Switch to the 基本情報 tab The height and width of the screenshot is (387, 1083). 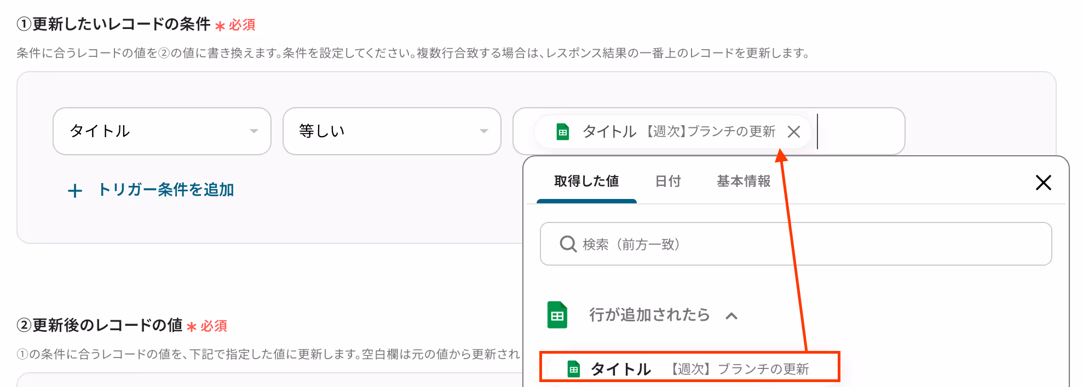coord(744,181)
